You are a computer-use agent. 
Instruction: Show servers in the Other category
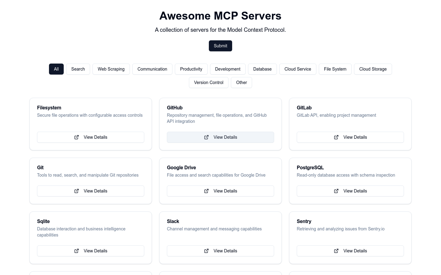pyautogui.click(x=241, y=82)
